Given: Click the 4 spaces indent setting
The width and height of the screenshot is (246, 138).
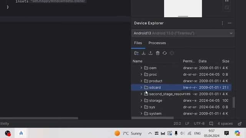Looking at the screenshot, I should (x=225, y=123).
